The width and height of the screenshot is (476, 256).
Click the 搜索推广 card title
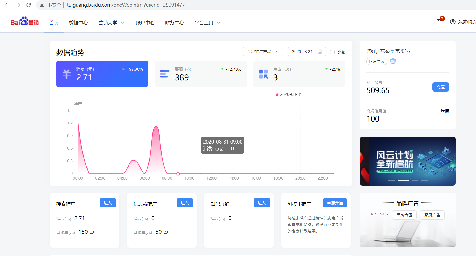pyautogui.click(x=66, y=204)
